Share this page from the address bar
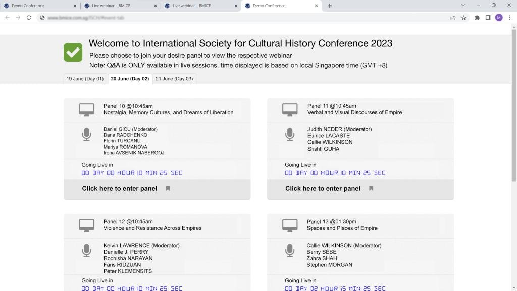The width and height of the screenshot is (517, 291). tap(453, 18)
